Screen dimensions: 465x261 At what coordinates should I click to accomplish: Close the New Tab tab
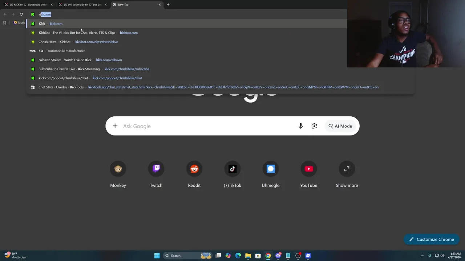tap(160, 5)
